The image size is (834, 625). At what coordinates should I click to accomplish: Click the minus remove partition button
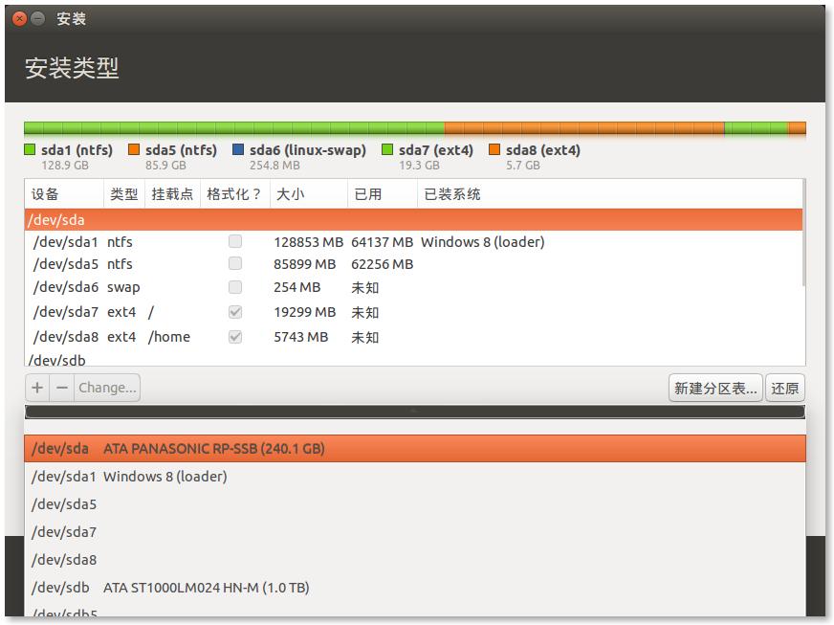[62, 388]
